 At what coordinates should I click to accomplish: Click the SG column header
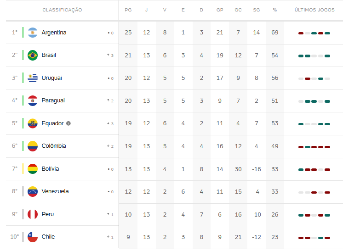point(257,10)
